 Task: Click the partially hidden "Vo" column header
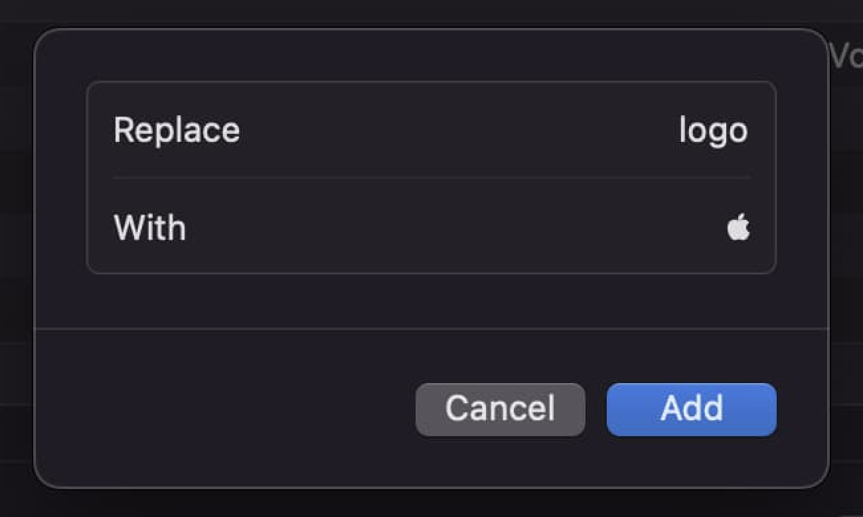tap(846, 58)
